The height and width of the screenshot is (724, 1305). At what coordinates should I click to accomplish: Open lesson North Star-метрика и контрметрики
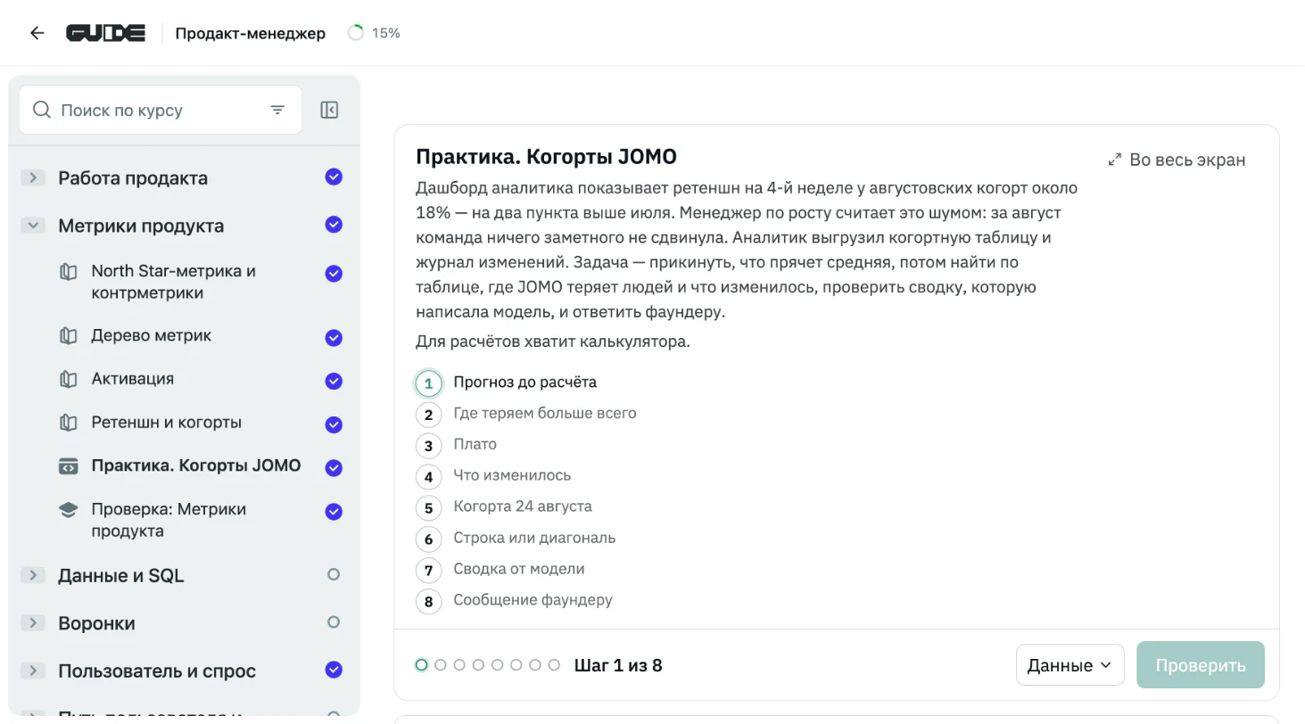(x=173, y=282)
